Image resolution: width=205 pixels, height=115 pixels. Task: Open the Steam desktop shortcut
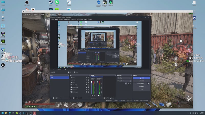coord(50,3)
